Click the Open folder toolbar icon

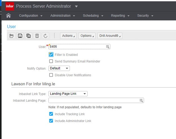(x=12, y=36)
